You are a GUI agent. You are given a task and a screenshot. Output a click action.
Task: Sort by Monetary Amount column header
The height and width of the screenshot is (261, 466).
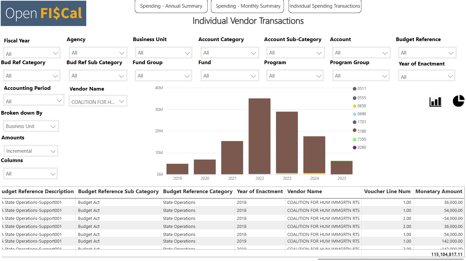(x=439, y=191)
